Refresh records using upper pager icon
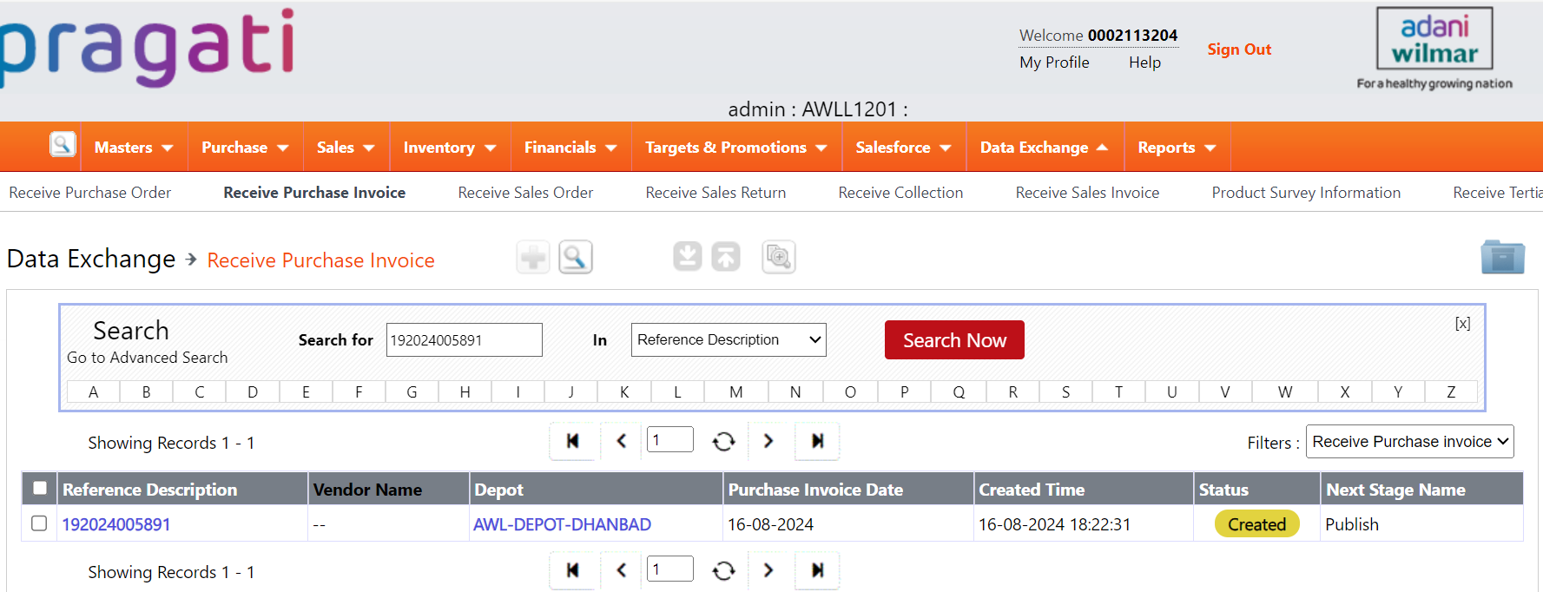 tap(723, 442)
